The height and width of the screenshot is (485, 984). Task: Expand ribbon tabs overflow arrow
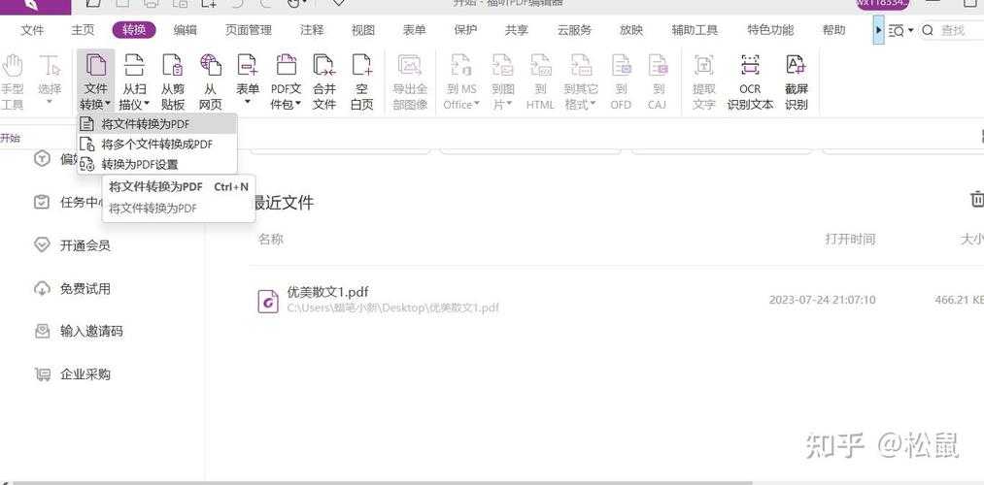878,30
